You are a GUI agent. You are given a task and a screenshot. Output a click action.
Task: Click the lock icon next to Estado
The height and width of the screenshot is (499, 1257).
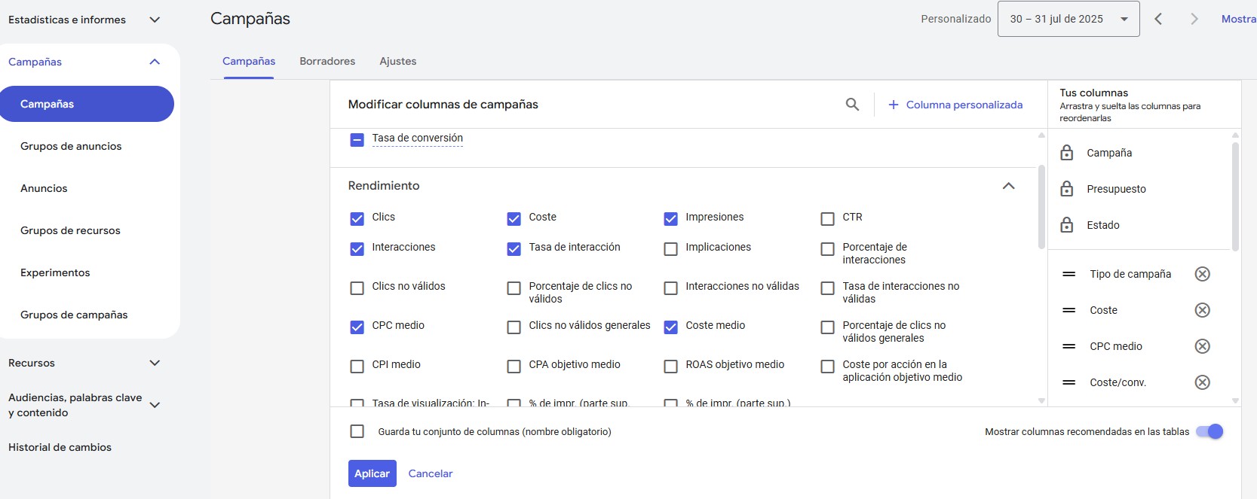[x=1066, y=225]
